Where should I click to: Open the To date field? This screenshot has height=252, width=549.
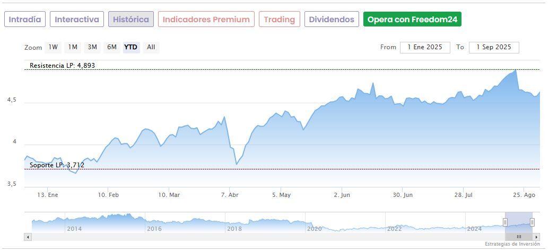pyautogui.click(x=494, y=47)
